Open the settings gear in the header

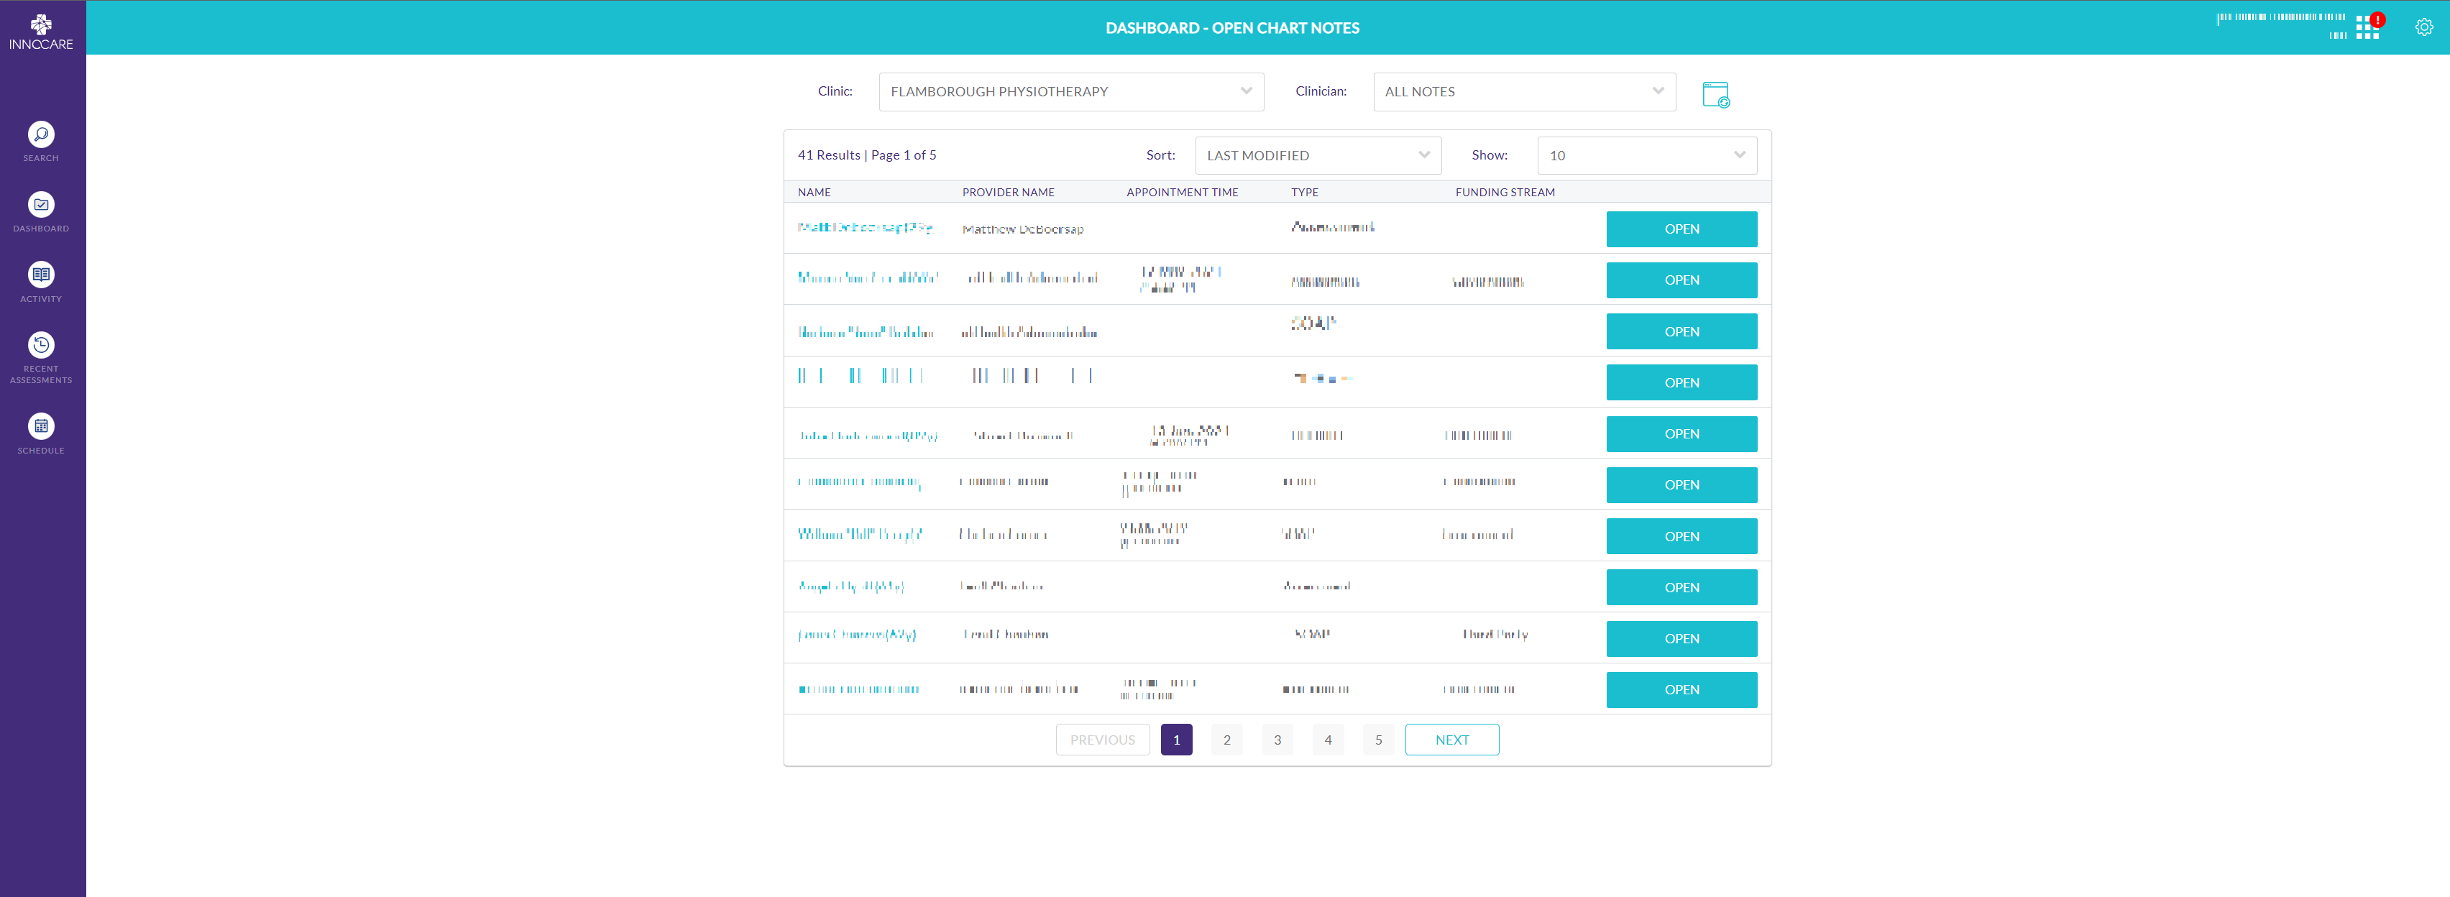click(2424, 27)
